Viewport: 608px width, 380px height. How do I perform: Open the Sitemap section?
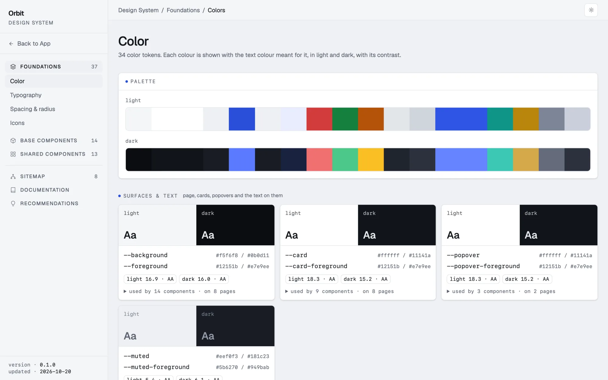[x=54, y=176]
